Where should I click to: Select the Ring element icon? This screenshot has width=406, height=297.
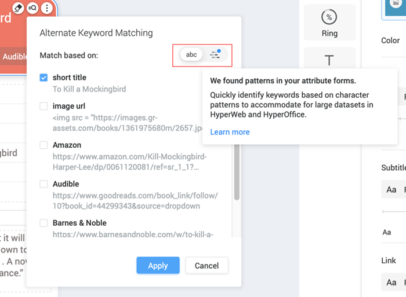(x=329, y=23)
